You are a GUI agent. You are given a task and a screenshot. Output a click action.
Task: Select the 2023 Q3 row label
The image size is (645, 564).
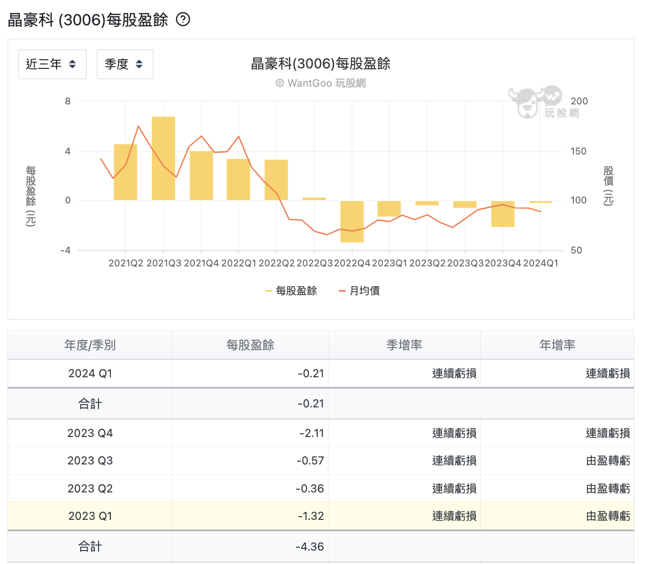pyautogui.click(x=90, y=461)
